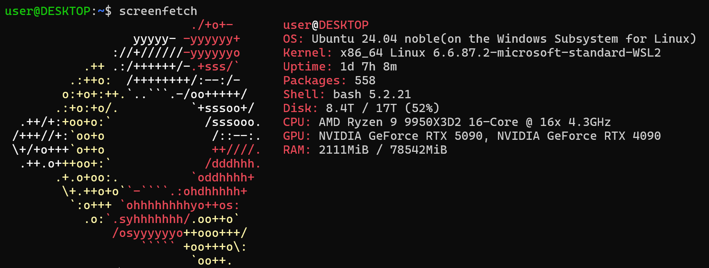Select the Packages count 558
The height and width of the screenshot is (268, 709).
365,80
